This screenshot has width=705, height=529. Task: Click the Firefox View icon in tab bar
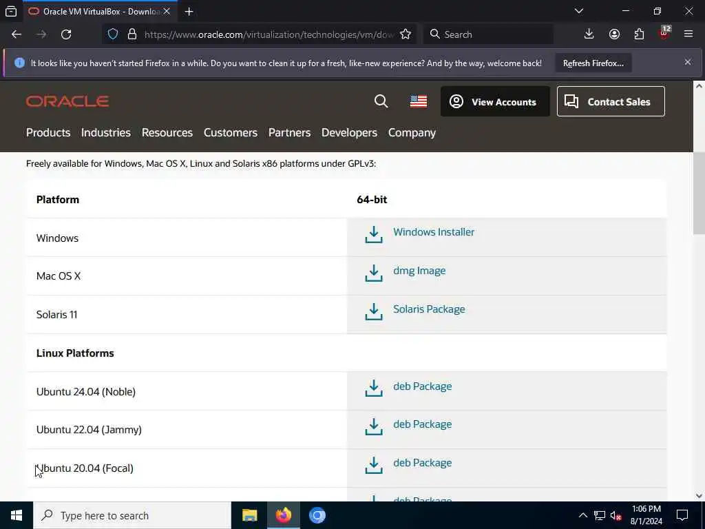pos(11,12)
